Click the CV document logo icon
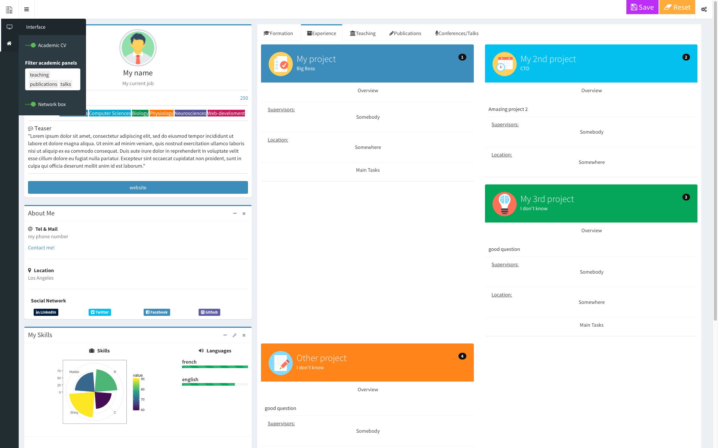This screenshot has width=718, height=448. (9, 9)
